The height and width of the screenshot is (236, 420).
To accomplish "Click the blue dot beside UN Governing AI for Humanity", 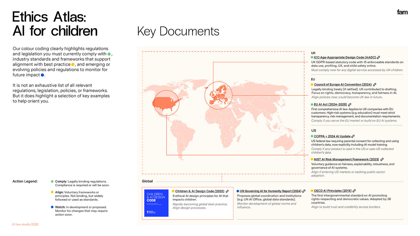I will coord(238,191).
